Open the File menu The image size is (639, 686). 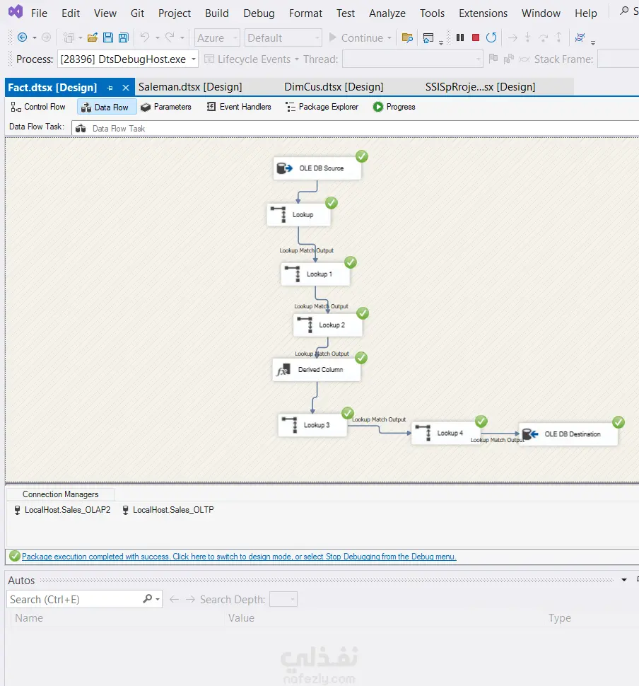coord(39,13)
